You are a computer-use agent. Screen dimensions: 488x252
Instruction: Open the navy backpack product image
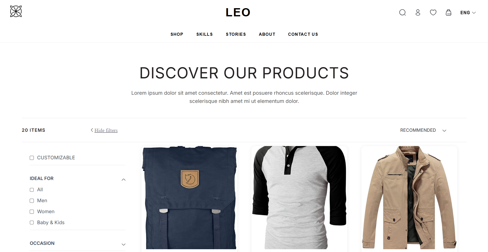point(189,198)
